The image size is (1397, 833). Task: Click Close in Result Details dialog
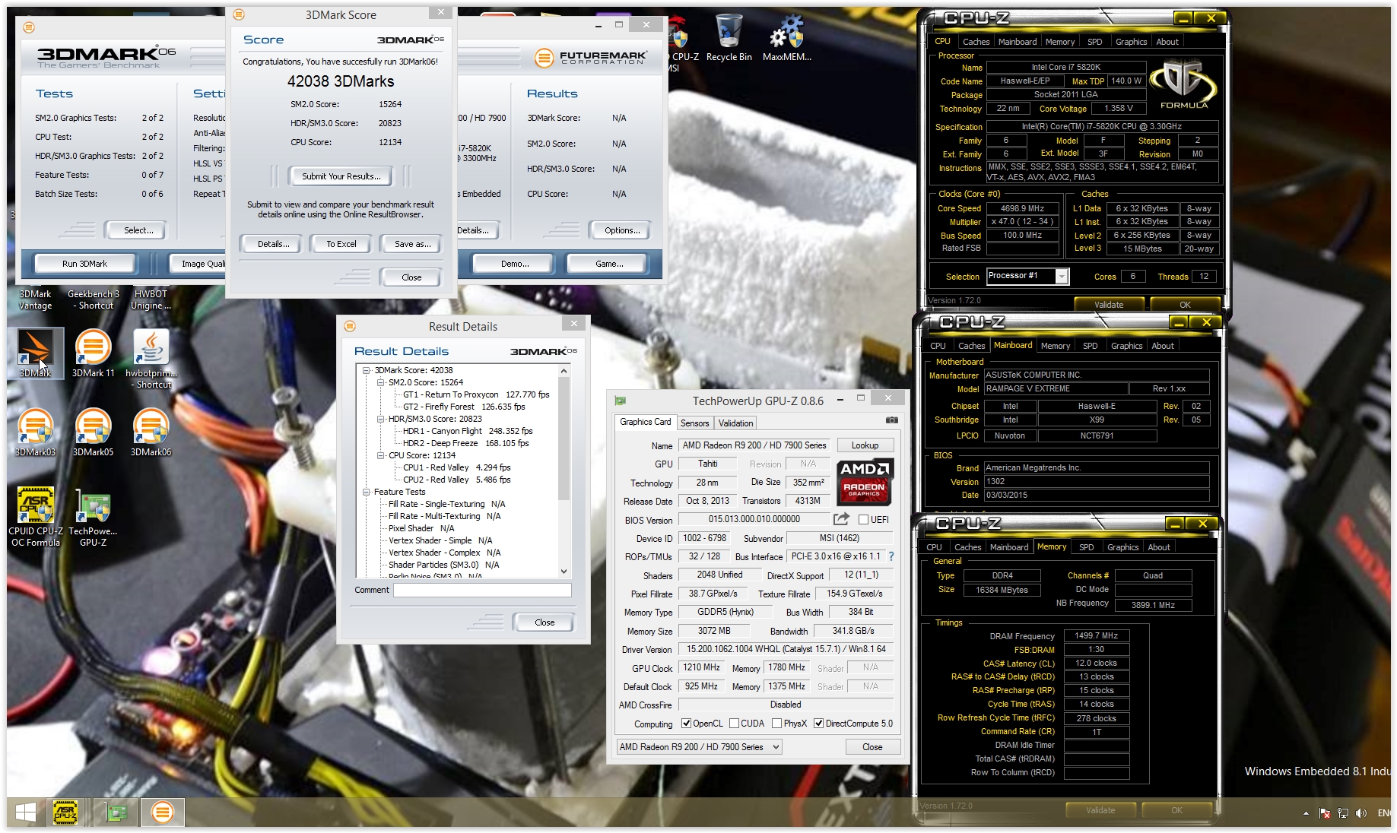[545, 622]
